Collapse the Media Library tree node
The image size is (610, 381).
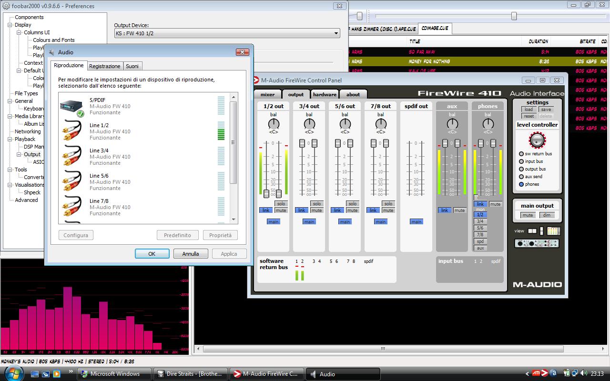coord(10,116)
